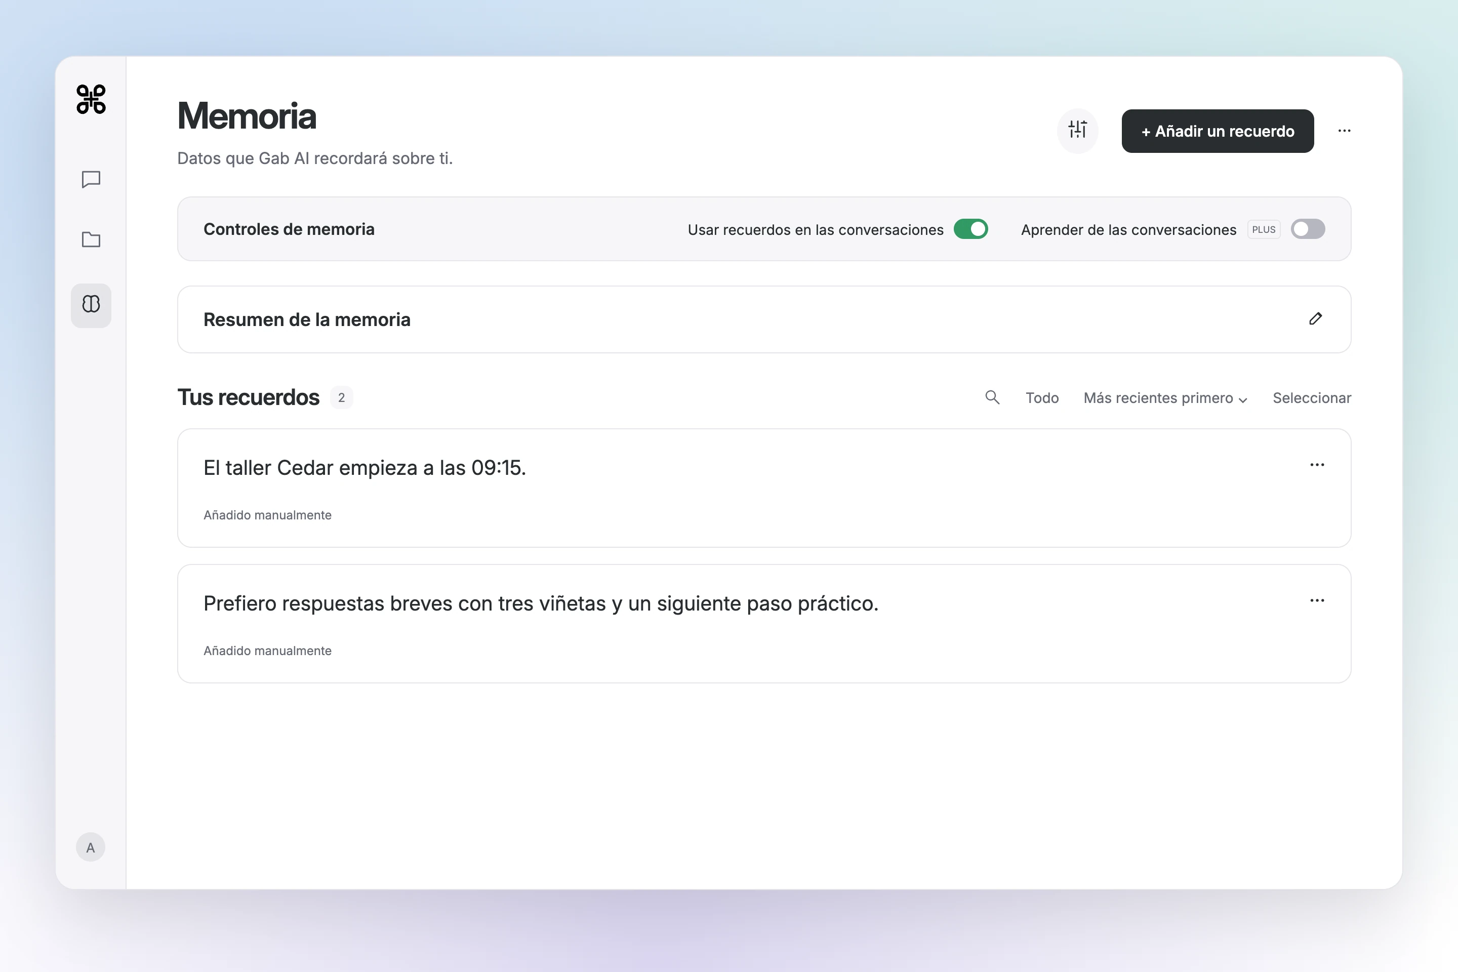
Task: Click the Gab AI logo icon
Action: coord(91,99)
